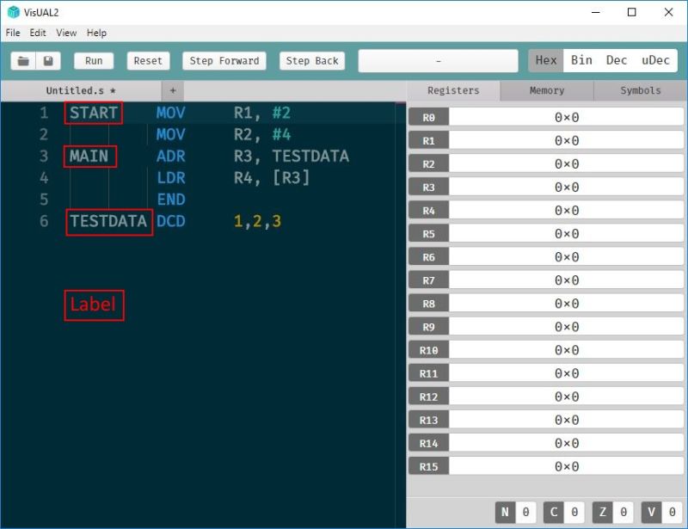This screenshot has height=529, width=688.
Task: Click the VisUAL2 icon in the title bar
Action: [12, 12]
